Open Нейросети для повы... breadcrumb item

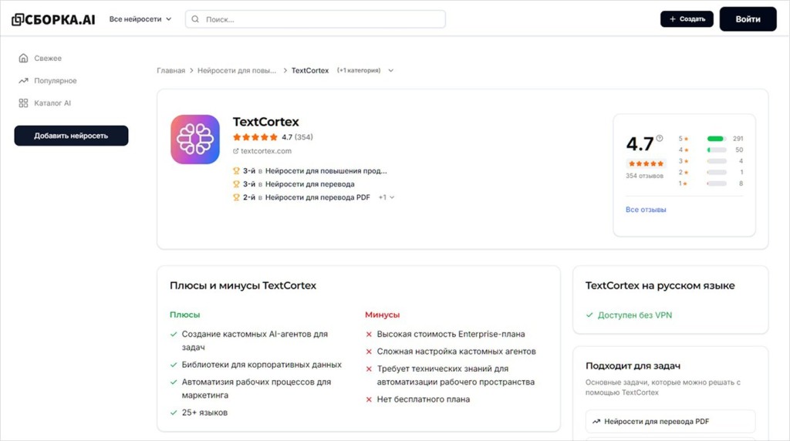point(237,70)
